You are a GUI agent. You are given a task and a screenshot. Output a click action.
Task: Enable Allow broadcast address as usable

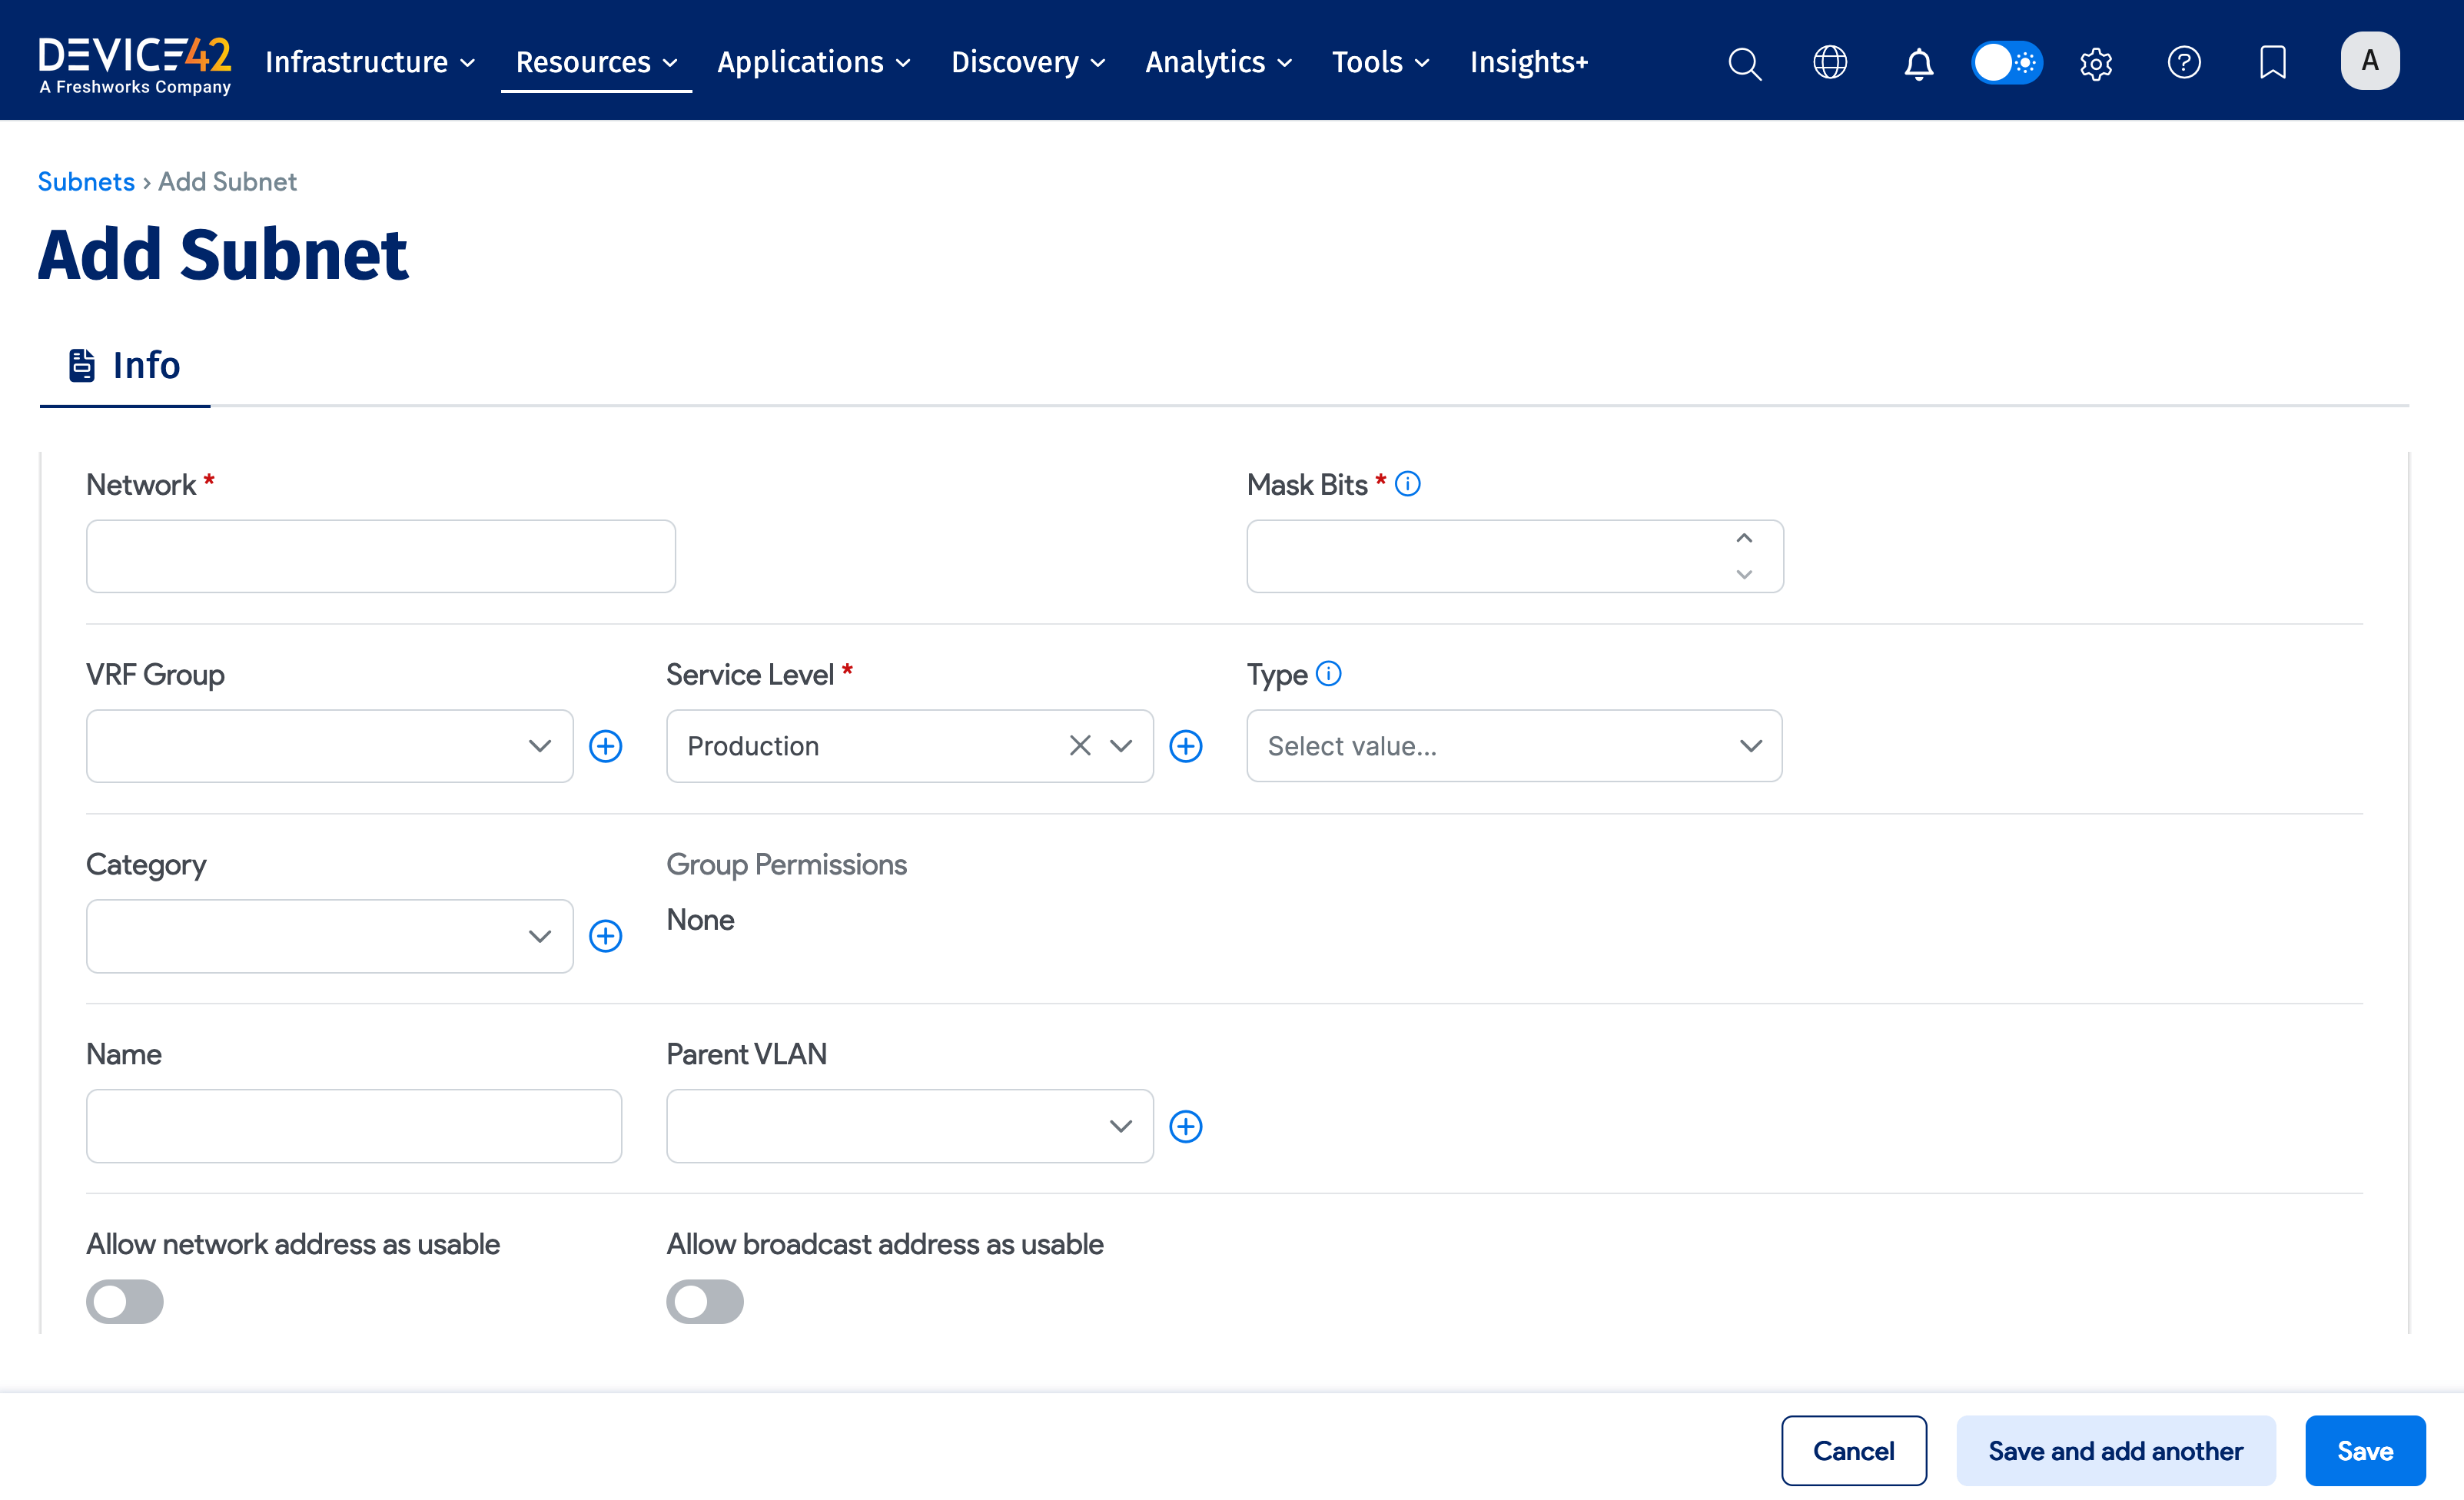[x=705, y=1301]
